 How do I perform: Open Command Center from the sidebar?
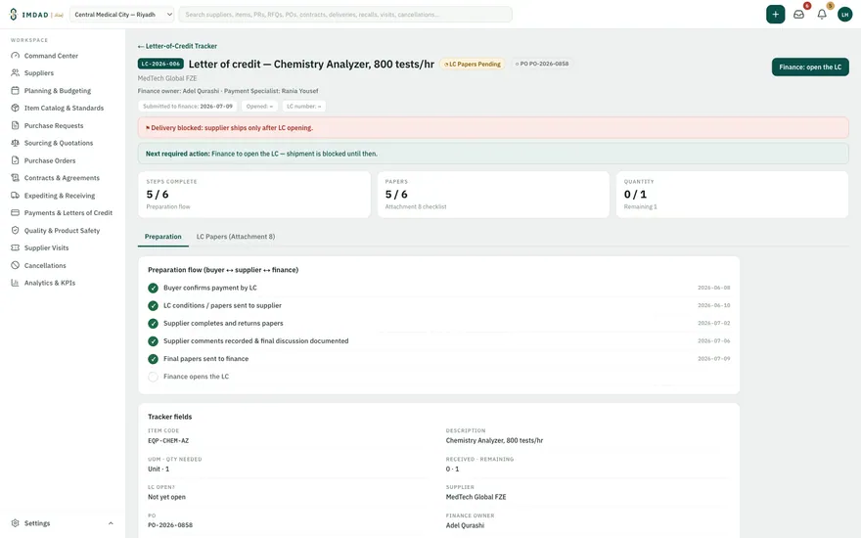pos(51,56)
